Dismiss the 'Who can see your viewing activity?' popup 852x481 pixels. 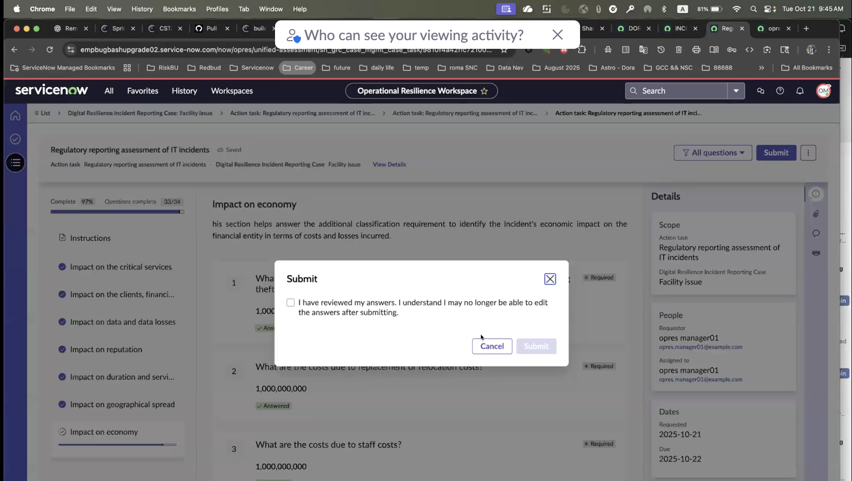click(x=558, y=35)
